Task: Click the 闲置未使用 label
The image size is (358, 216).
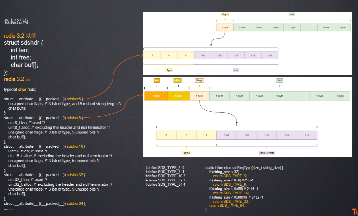Action: click(x=267, y=153)
